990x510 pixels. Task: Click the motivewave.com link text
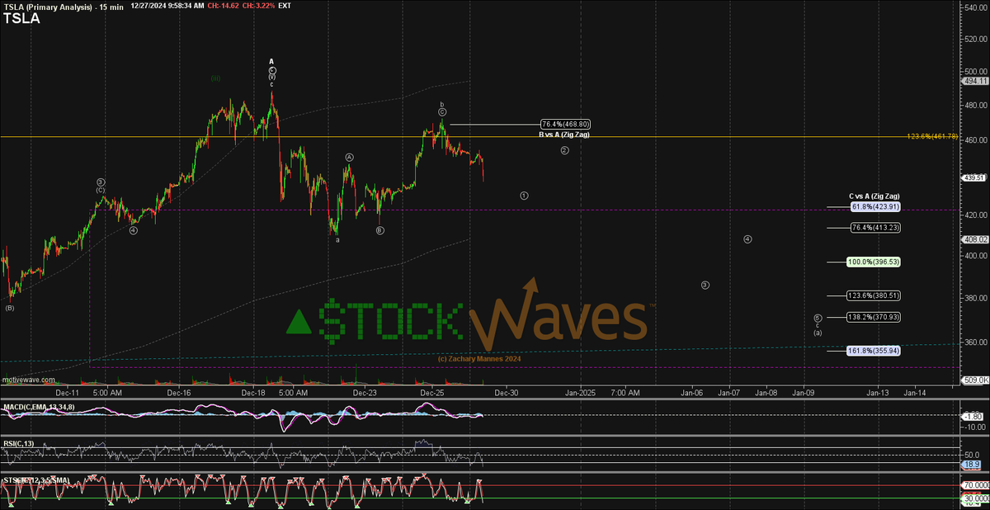pyautogui.click(x=29, y=380)
